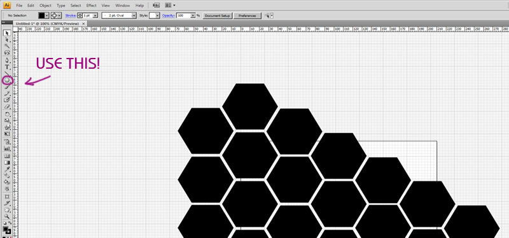Click the Arrange Documents icon
This screenshot has height=238, width=509.
point(168,6)
